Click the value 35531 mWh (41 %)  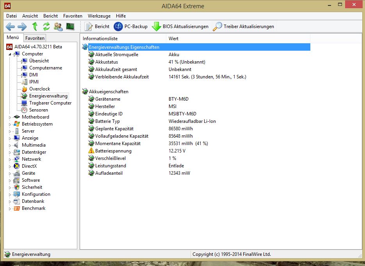[188, 144]
